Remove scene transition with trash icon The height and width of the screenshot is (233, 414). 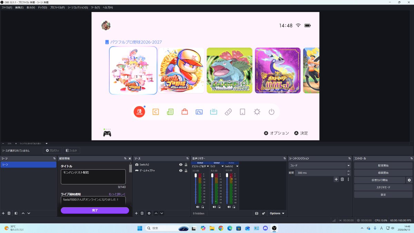342,179
